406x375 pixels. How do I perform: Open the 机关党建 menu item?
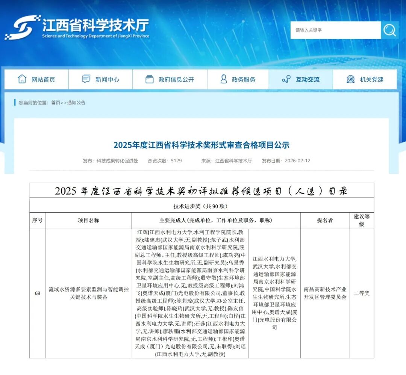[x=365, y=79]
